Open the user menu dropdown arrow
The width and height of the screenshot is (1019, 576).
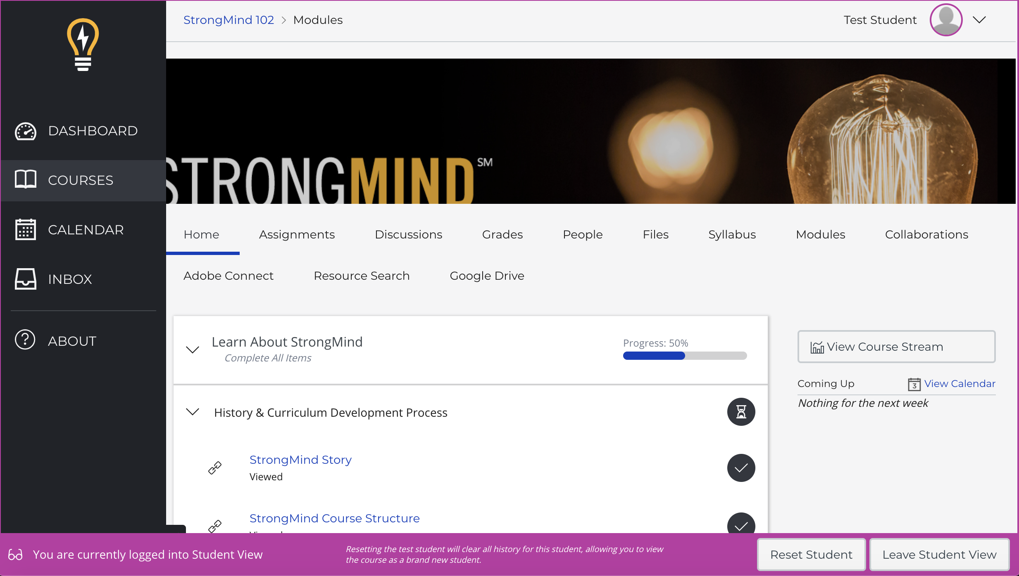click(979, 20)
